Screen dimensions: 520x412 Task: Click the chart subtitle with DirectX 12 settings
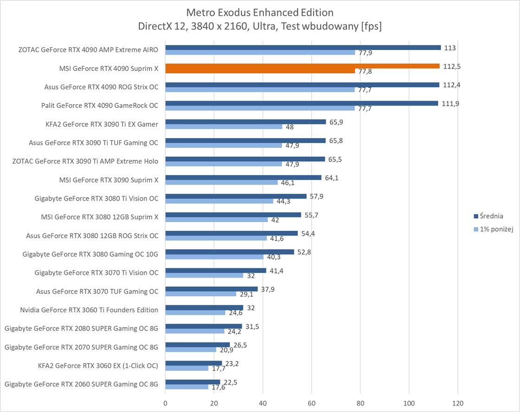point(260,26)
